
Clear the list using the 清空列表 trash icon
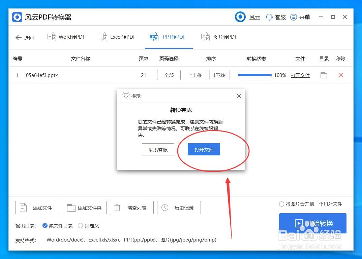coord(117,208)
